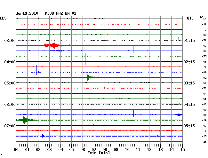Click the DC value -91
Viewport: 208px width, 158px height.
coord(204,24)
